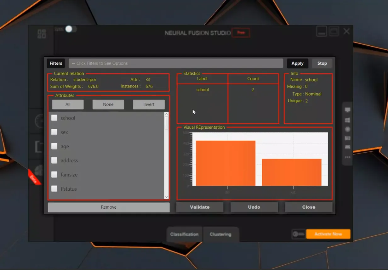This screenshot has width=388, height=270.
Task: Minimize the Neural Fusion Studio window
Action: (x=322, y=31)
